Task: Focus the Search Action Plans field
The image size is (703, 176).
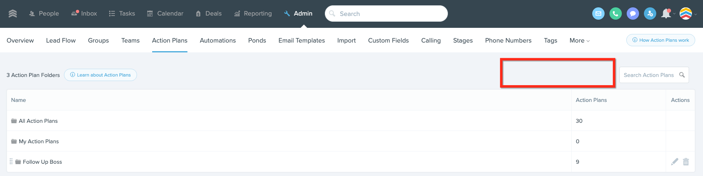Action: tap(654, 75)
